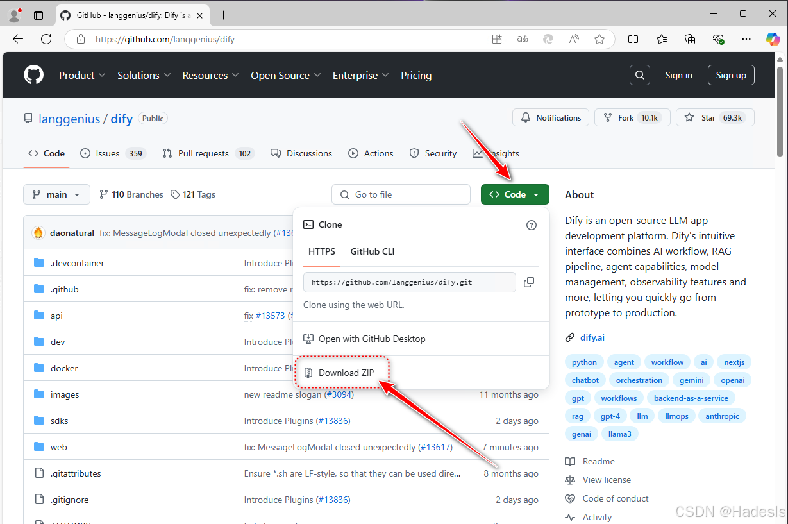Image resolution: width=788 pixels, height=524 pixels.
Task: Open the View license link
Action: (598, 480)
